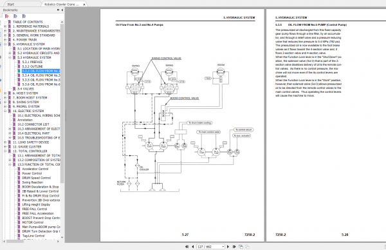Select the FREE FALL Acceleration bookmark
This screenshot has width=386, height=250.
(38, 213)
